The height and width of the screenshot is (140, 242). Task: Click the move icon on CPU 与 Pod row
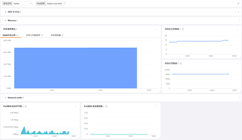[x=238, y=12]
